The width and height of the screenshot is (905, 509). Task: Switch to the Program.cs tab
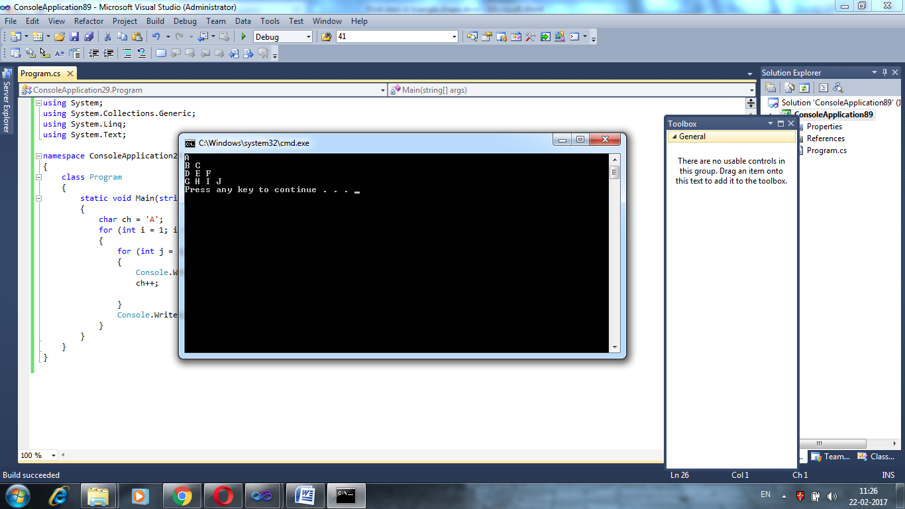pos(42,73)
